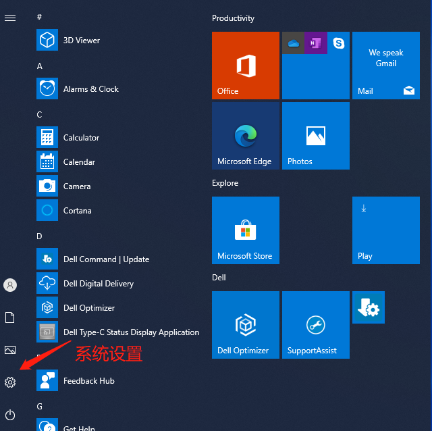The height and width of the screenshot is (431, 432).
Task: Open the Calendar app icon
Action: (x=47, y=161)
